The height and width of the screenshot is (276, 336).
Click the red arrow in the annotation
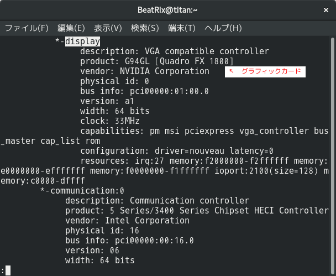pos(231,71)
